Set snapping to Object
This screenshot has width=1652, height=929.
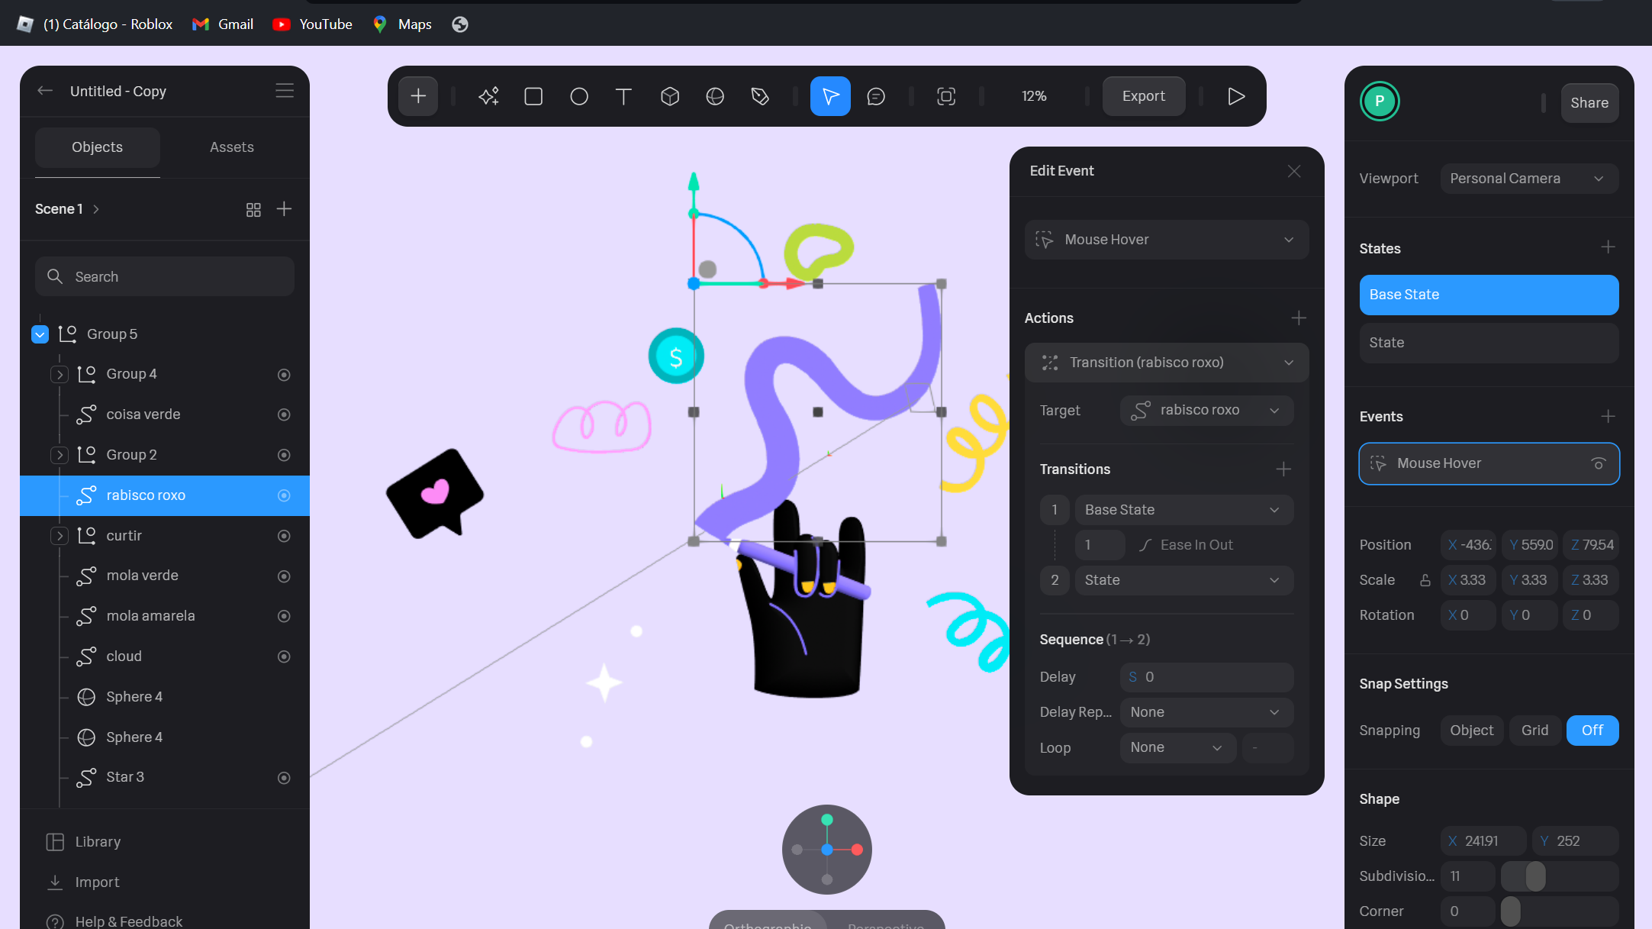(x=1472, y=731)
